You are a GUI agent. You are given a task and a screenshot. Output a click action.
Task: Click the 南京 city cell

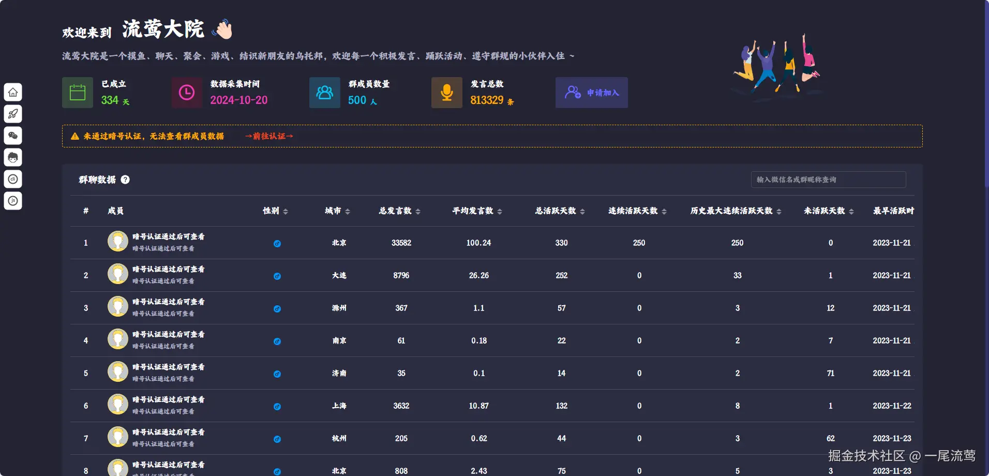[339, 340]
